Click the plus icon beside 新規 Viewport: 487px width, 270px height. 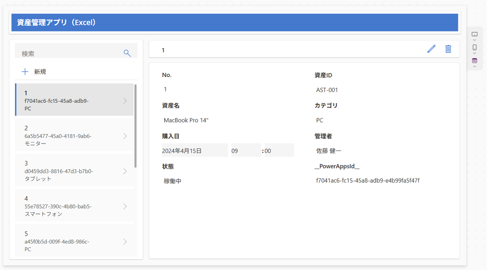(x=25, y=72)
